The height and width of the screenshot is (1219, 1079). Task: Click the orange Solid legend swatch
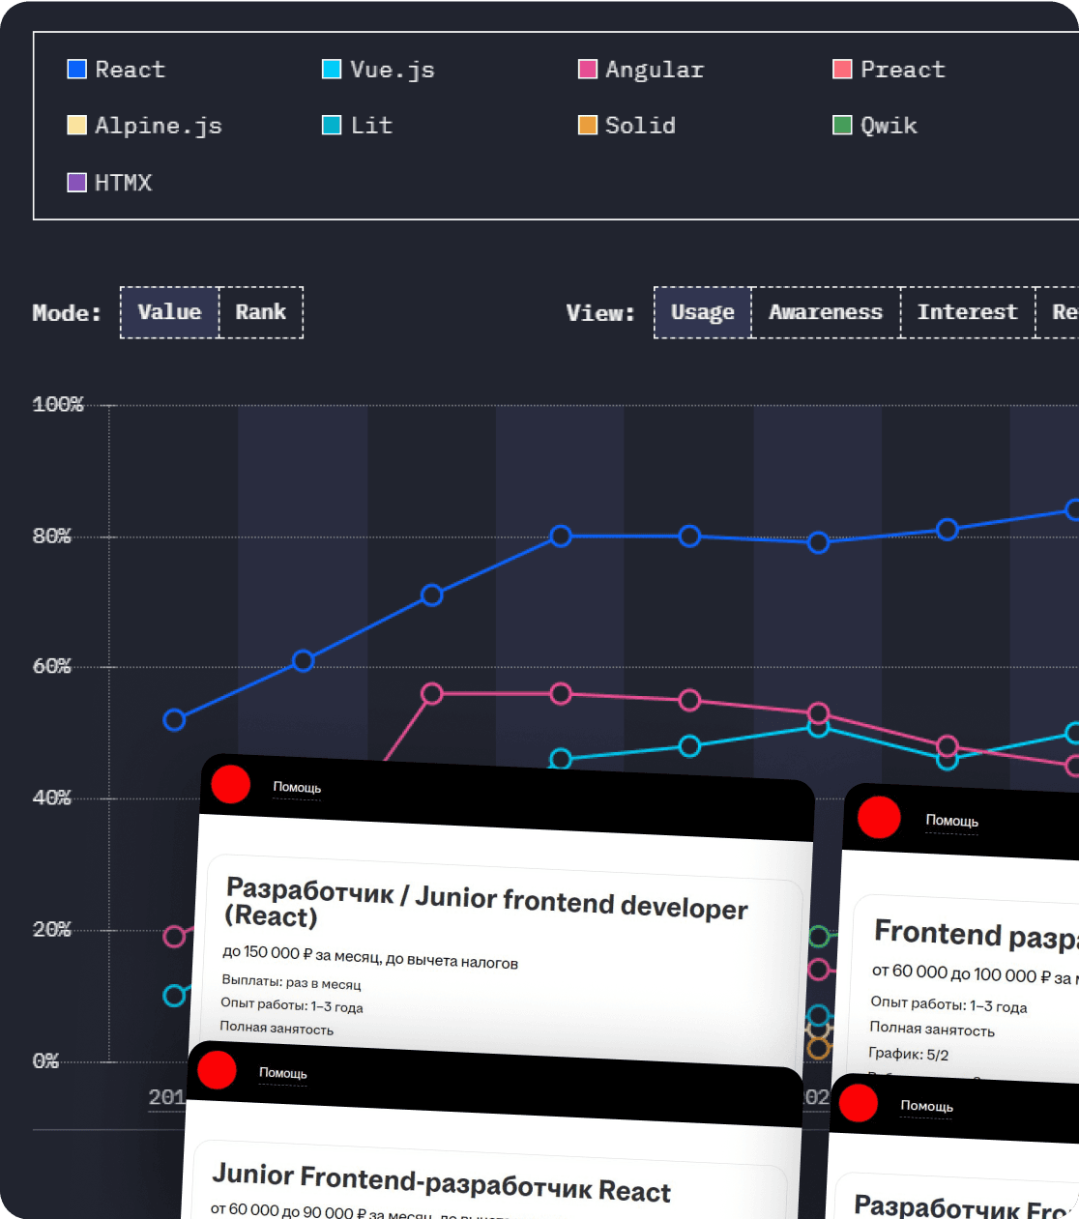(x=588, y=126)
